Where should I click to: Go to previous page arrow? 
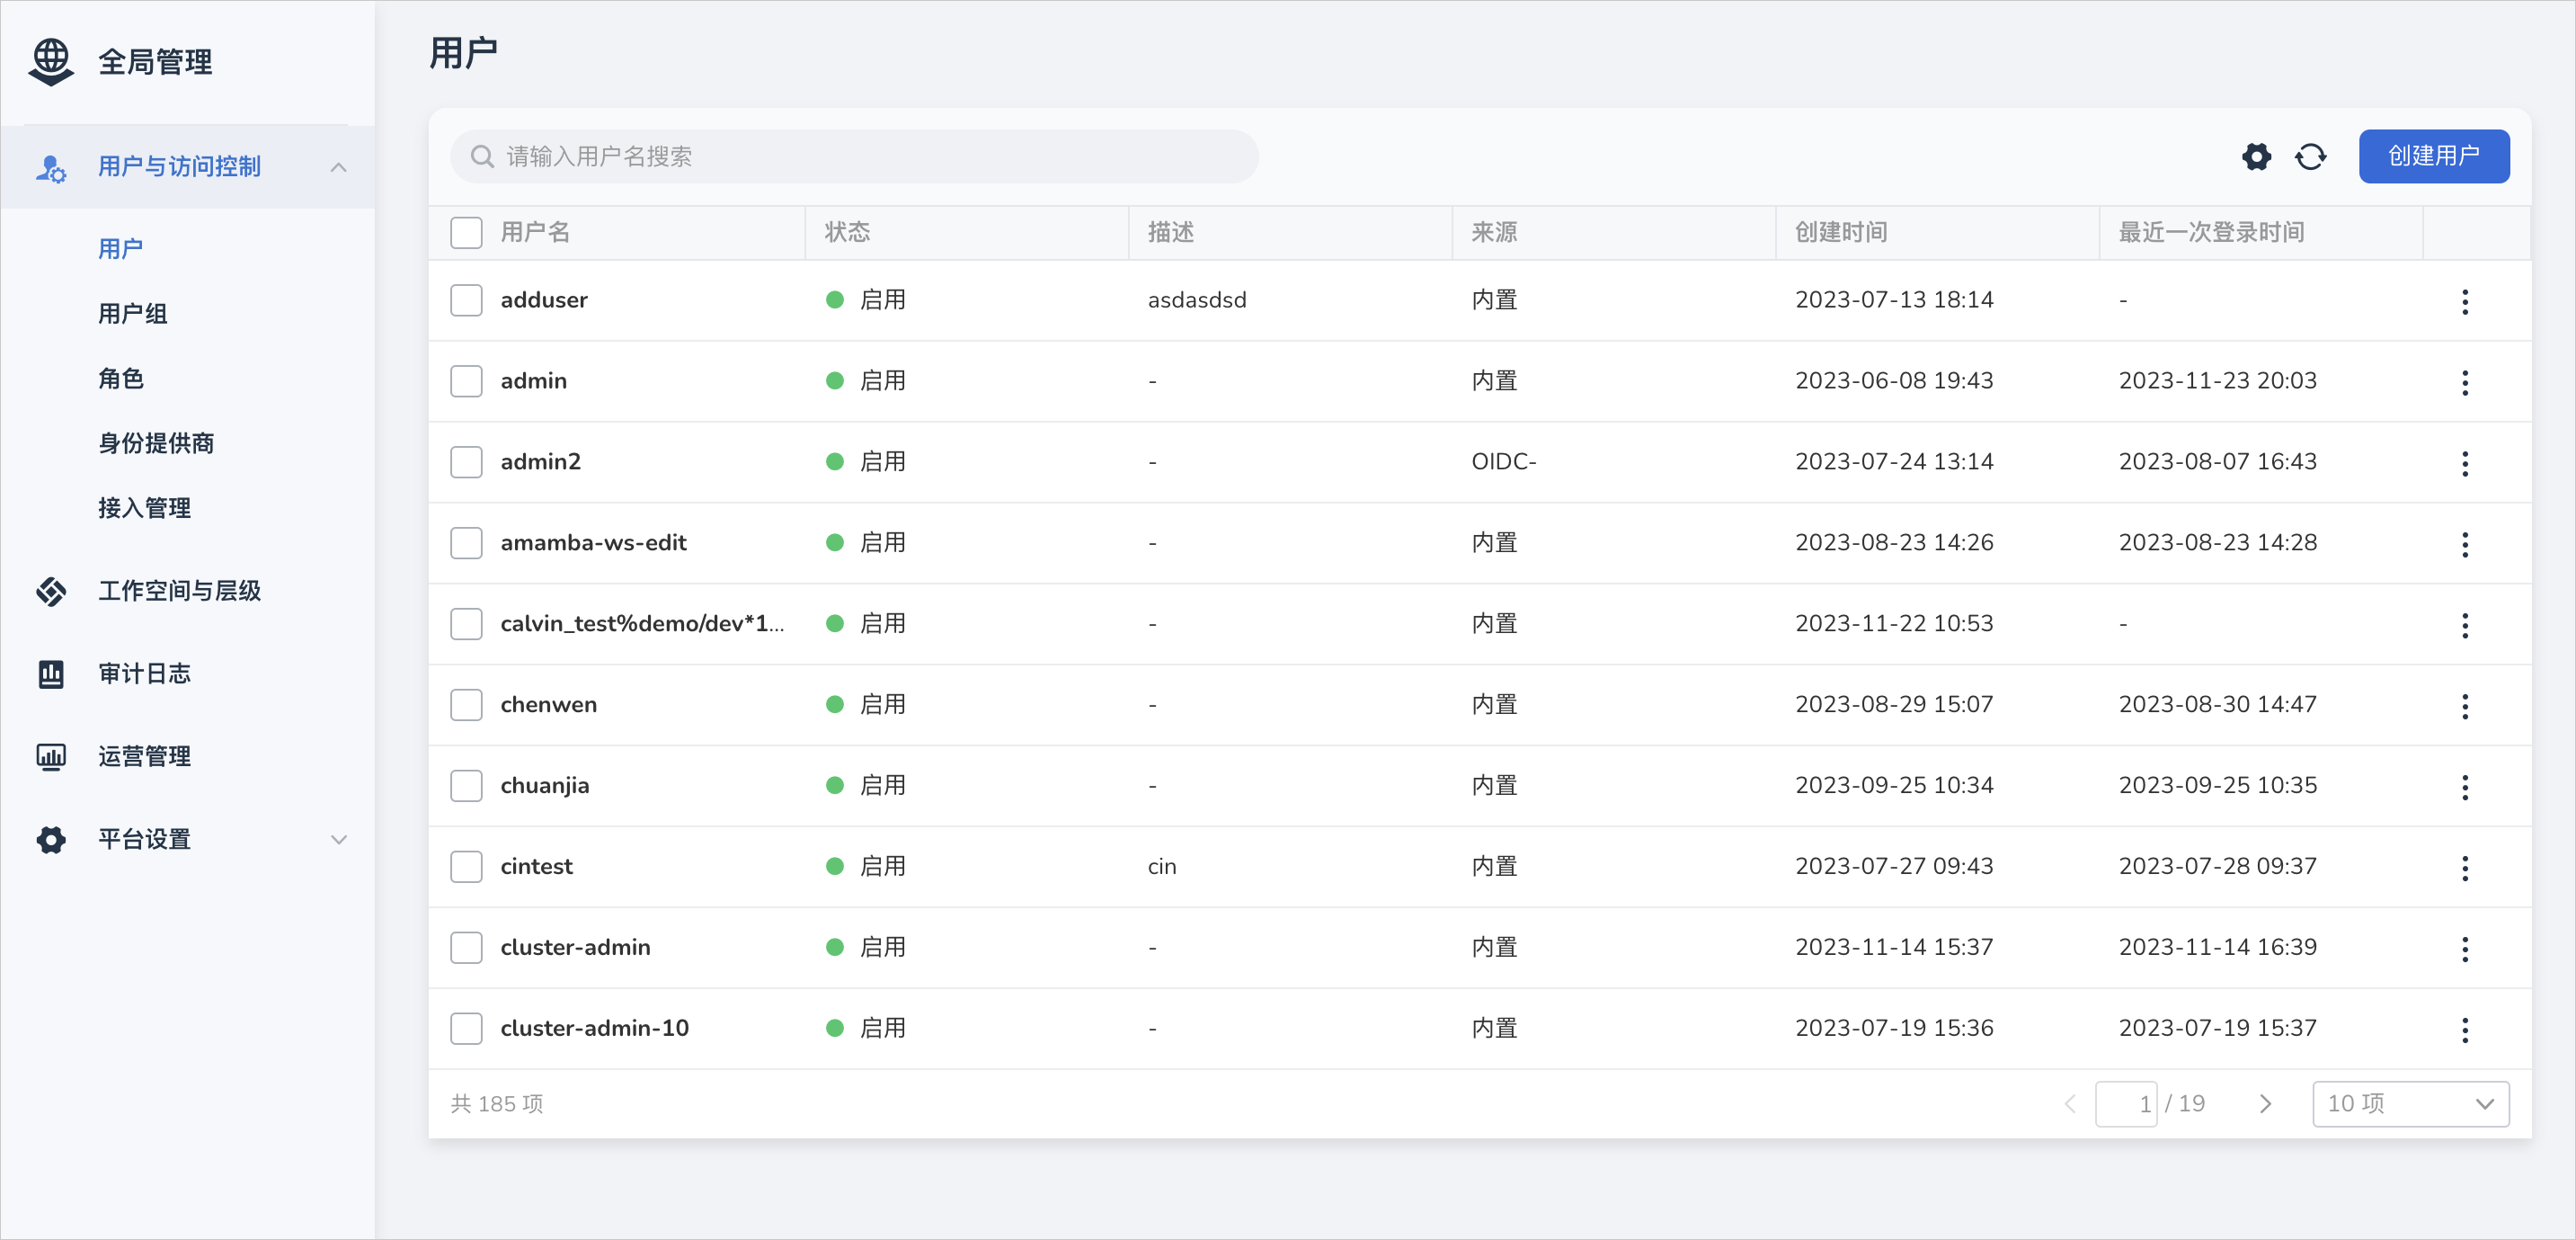(2070, 1104)
